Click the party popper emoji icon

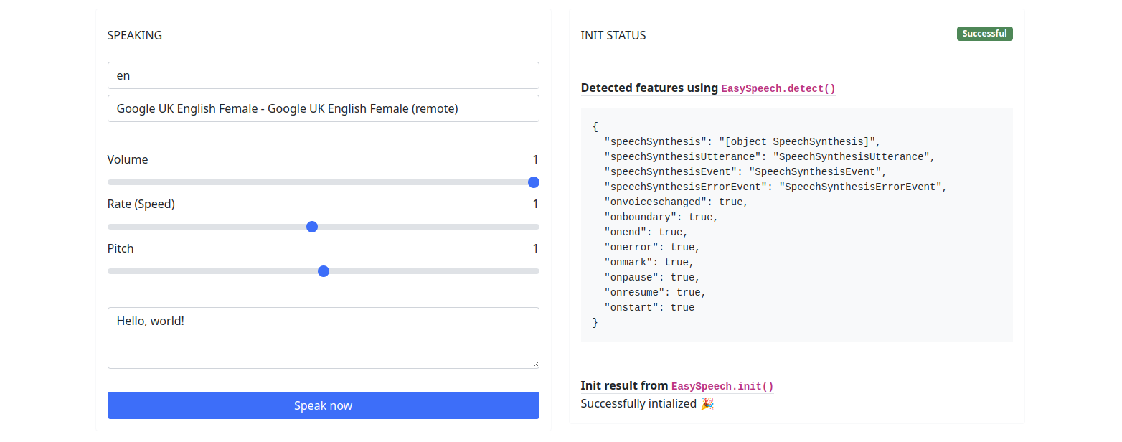click(707, 403)
